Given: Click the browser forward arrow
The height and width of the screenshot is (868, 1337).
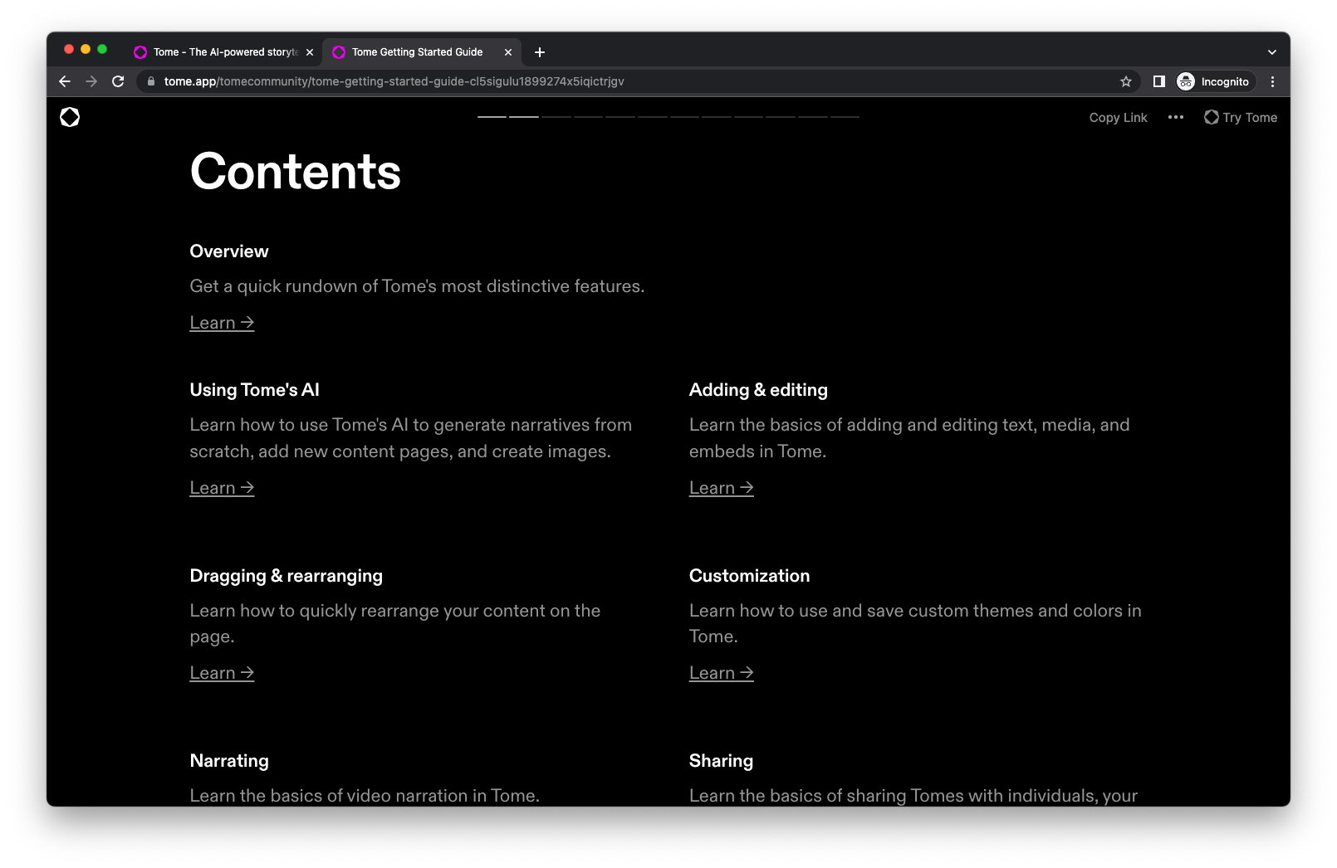Looking at the screenshot, I should [x=91, y=81].
